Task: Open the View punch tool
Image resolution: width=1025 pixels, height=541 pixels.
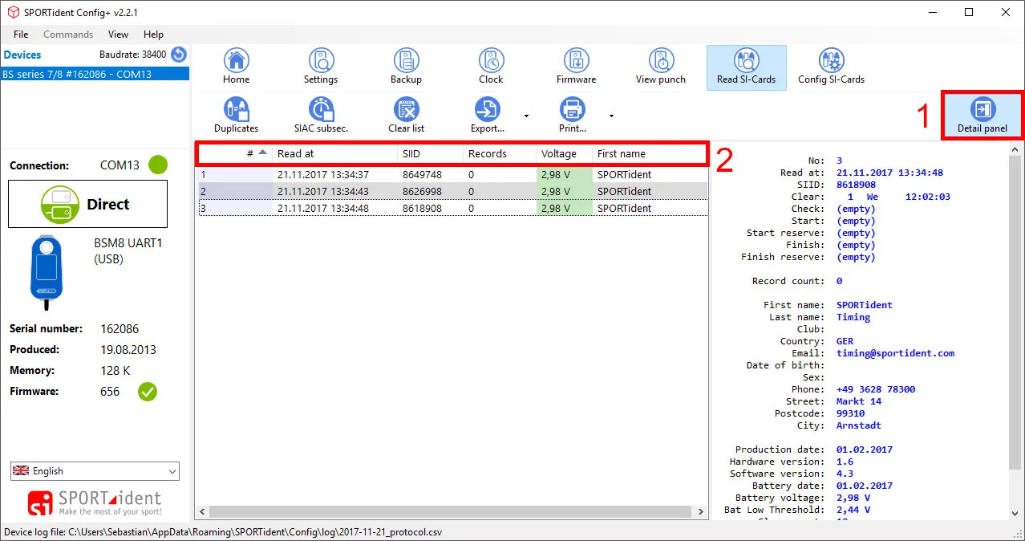Action: click(661, 66)
